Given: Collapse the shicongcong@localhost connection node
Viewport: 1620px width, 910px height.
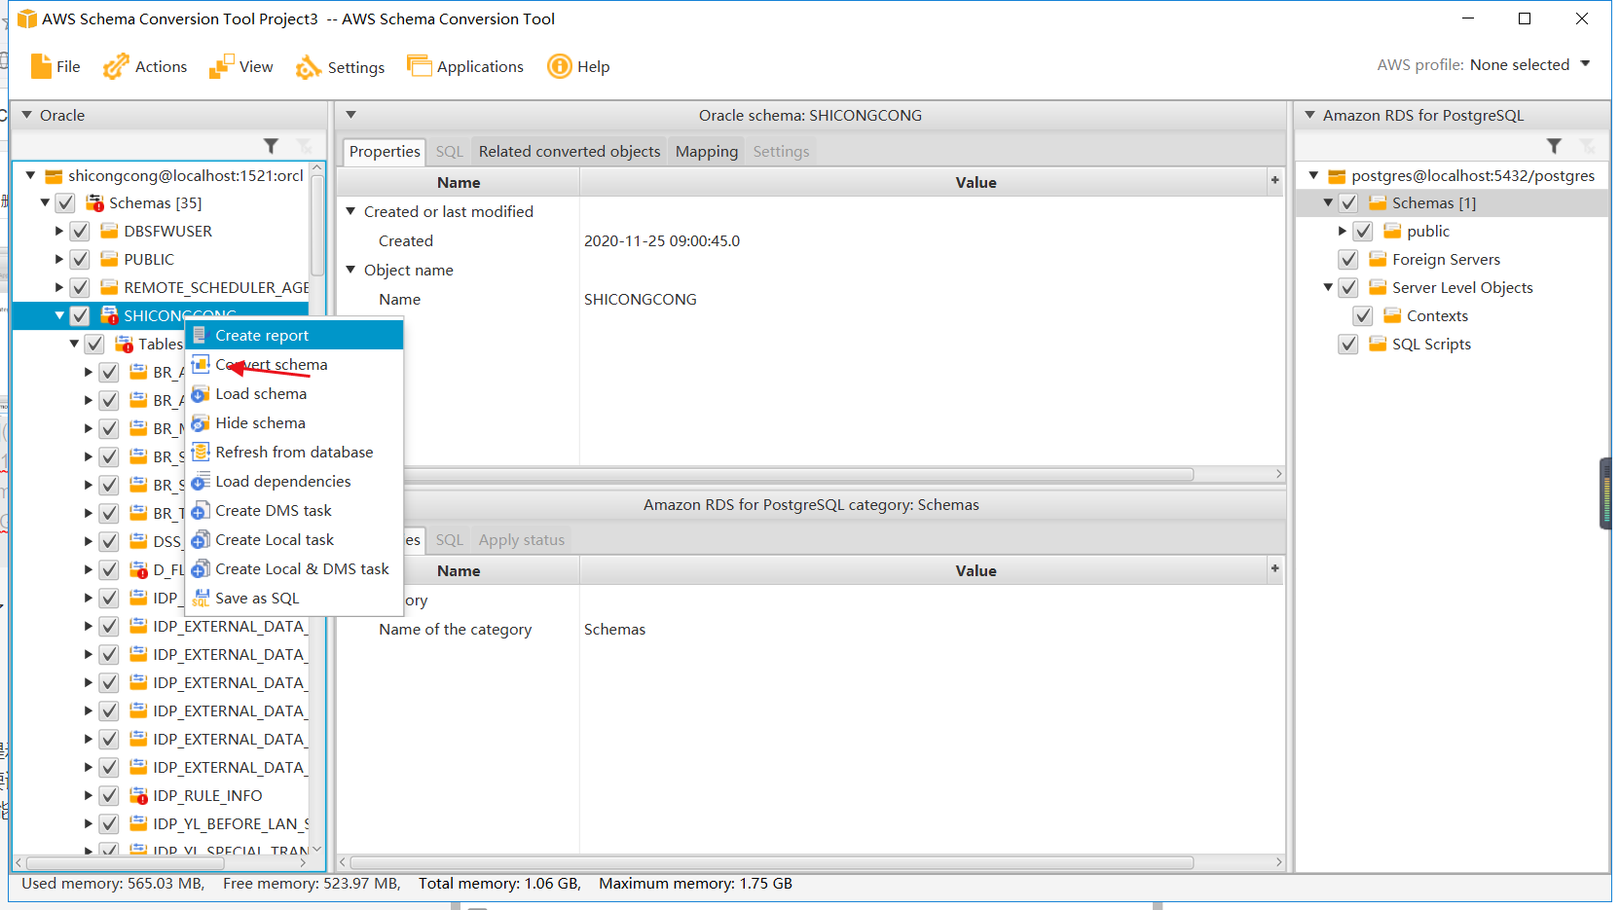Looking at the screenshot, I should click(30, 175).
